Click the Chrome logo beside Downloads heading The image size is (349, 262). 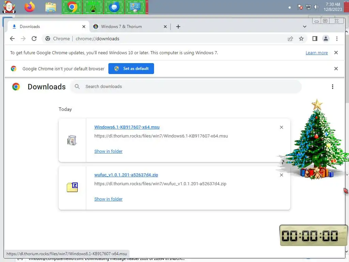tap(16, 86)
